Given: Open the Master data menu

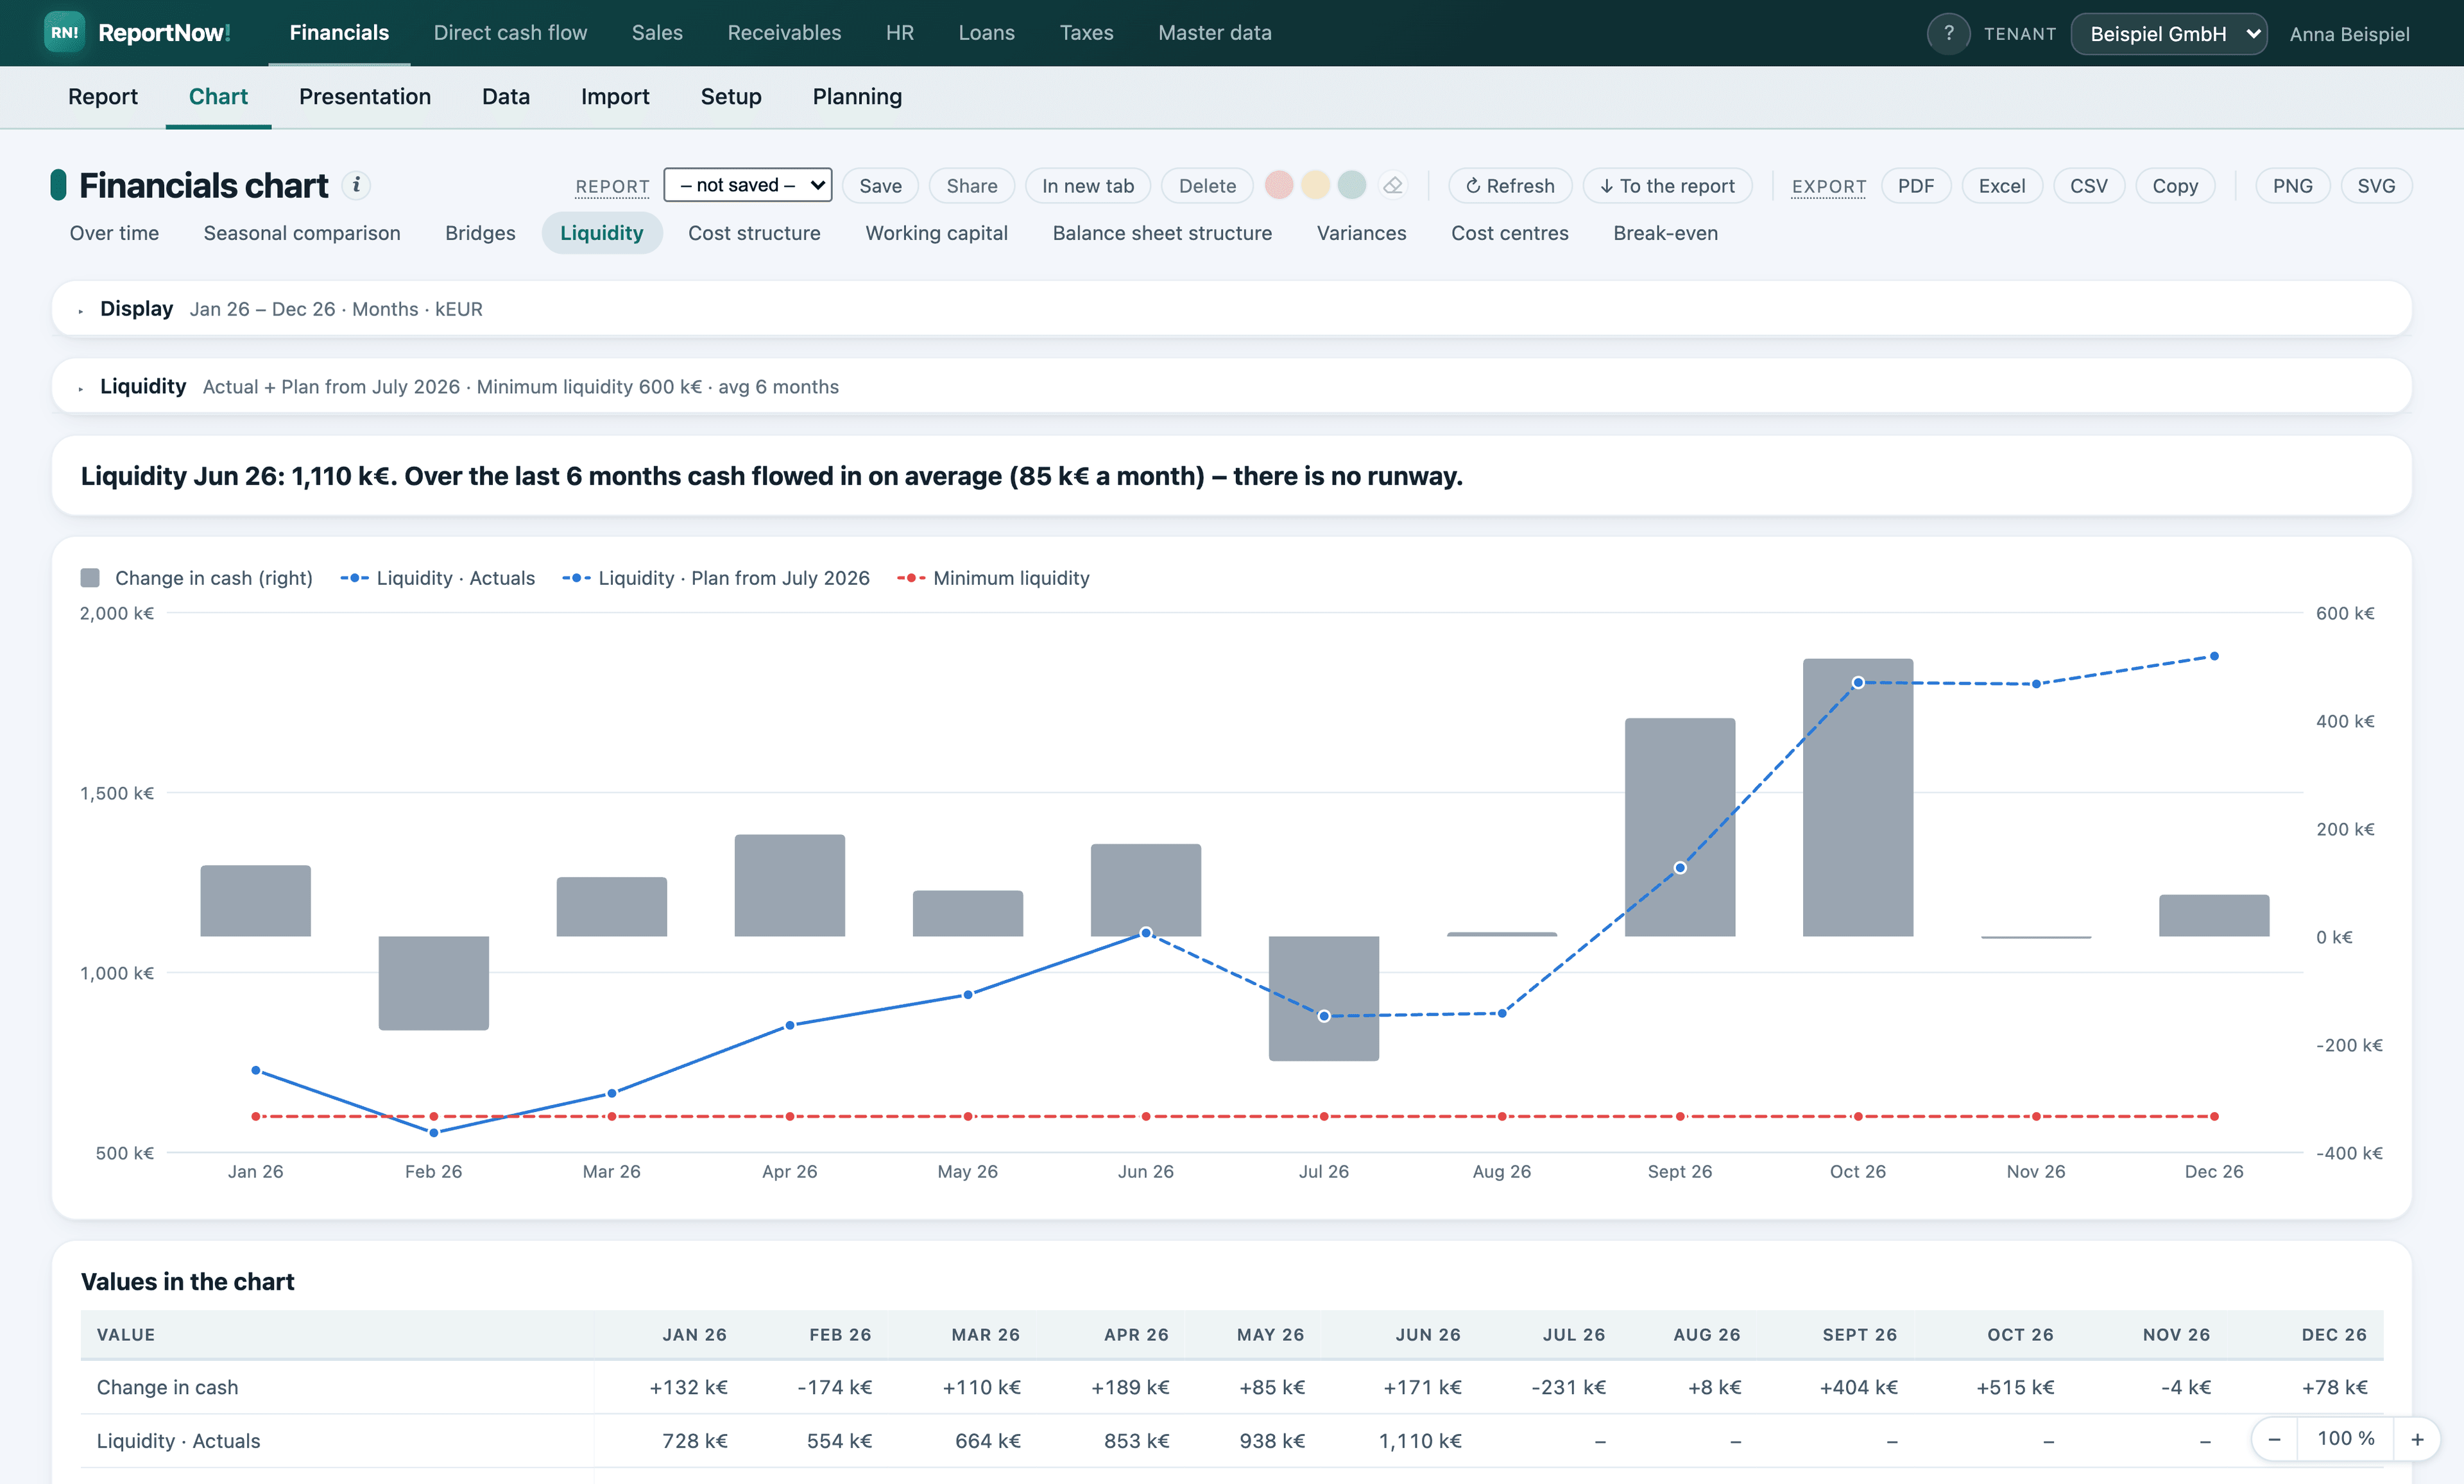Looking at the screenshot, I should click(1215, 33).
